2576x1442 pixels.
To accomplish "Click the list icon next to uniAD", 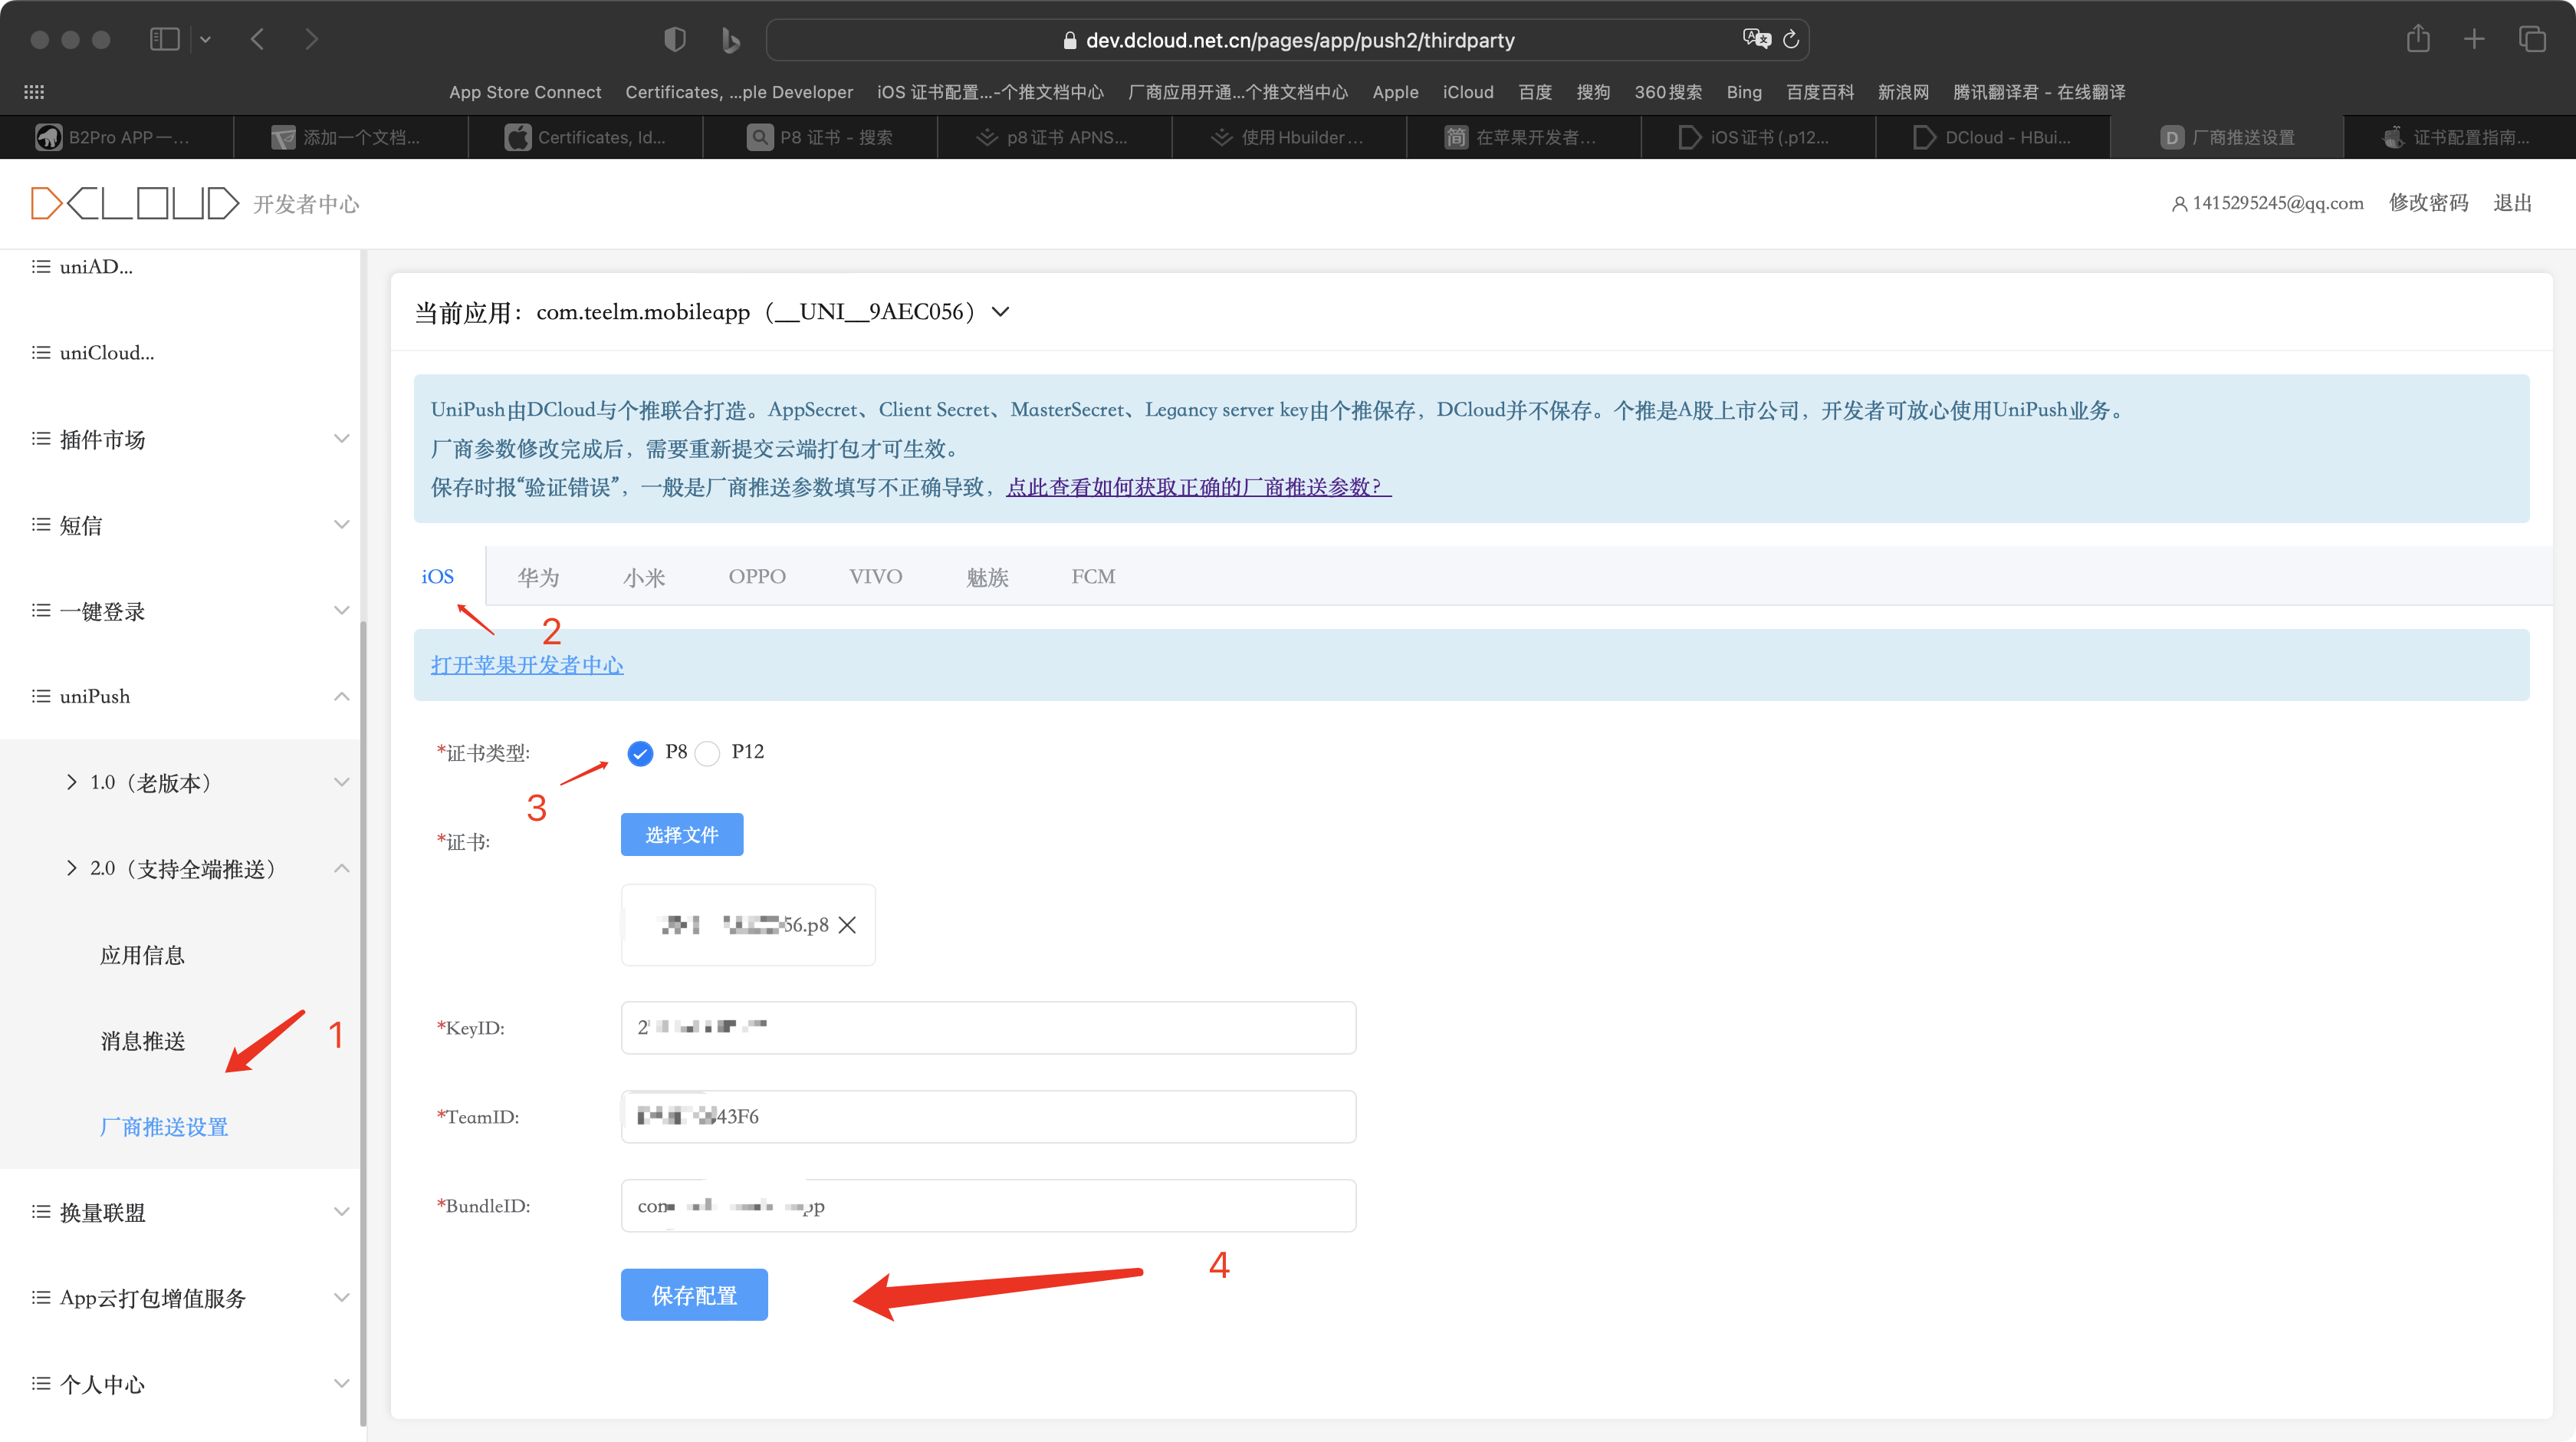I will tap(41, 266).
